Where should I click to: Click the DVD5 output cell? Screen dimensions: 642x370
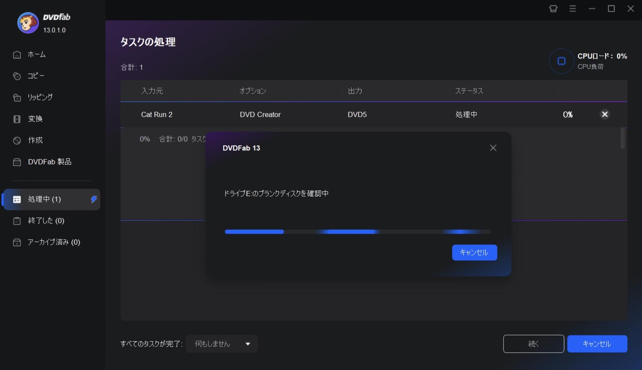click(x=357, y=115)
